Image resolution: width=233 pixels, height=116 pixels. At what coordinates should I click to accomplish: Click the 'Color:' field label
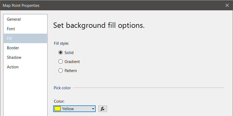pos(59,101)
